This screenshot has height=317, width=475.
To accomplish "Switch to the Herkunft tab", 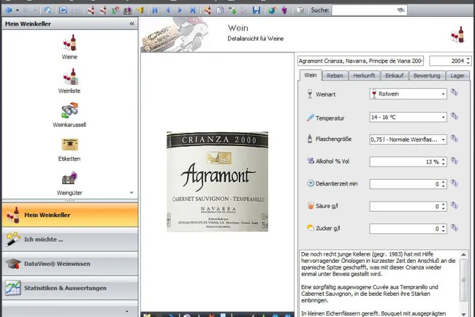I will click(x=364, y=76).
